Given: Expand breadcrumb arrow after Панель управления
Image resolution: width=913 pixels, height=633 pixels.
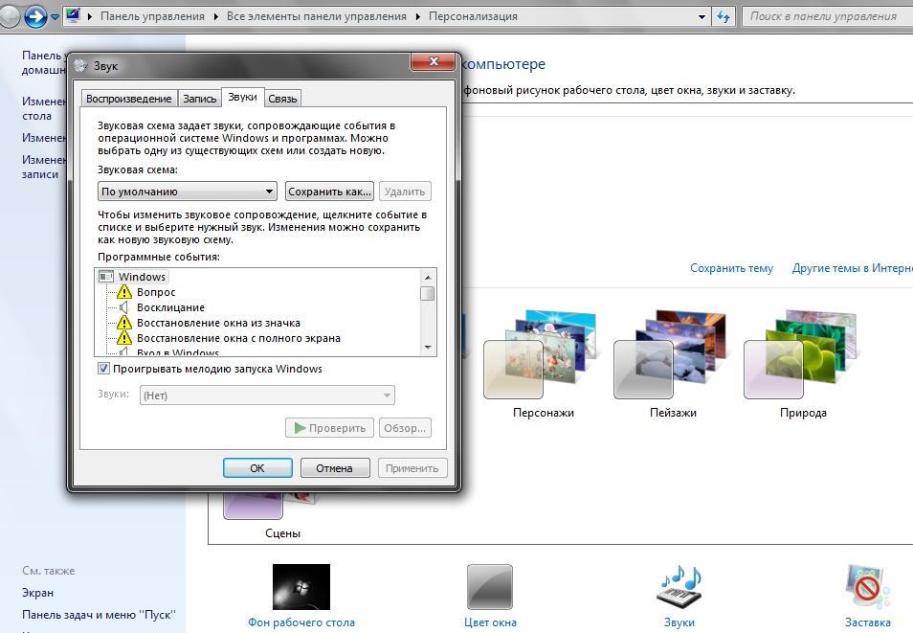Looking at the screenshot, I should pyautogui.click(x=216, y=16).
